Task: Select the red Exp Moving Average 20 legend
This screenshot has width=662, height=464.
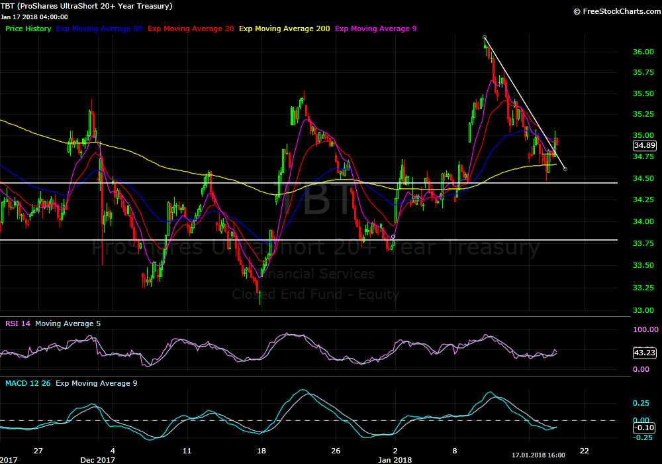Action: click(191, 29)
